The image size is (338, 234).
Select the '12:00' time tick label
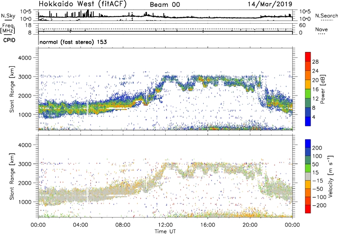tap(165, 225)
